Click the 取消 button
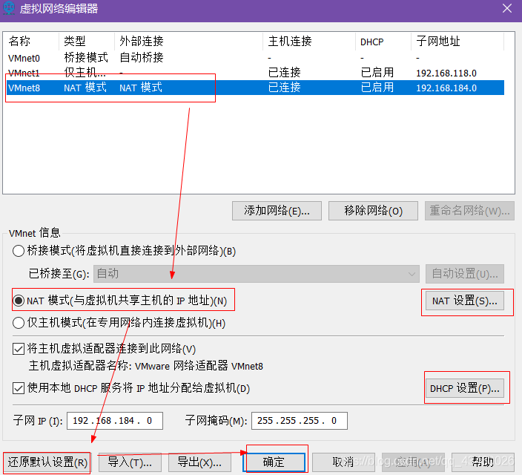 point(343,462)
